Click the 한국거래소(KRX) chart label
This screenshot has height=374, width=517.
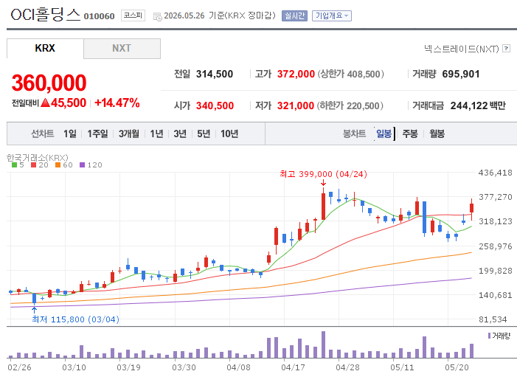click(38, 158)
